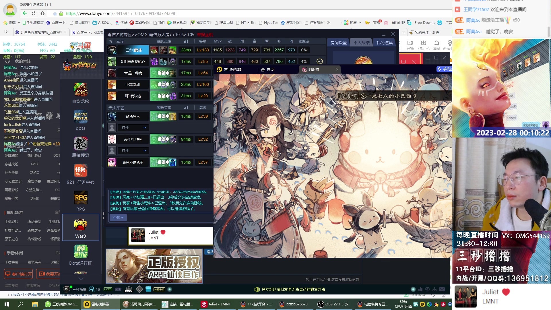Click the red 举报主机 link

click(205, 35)
